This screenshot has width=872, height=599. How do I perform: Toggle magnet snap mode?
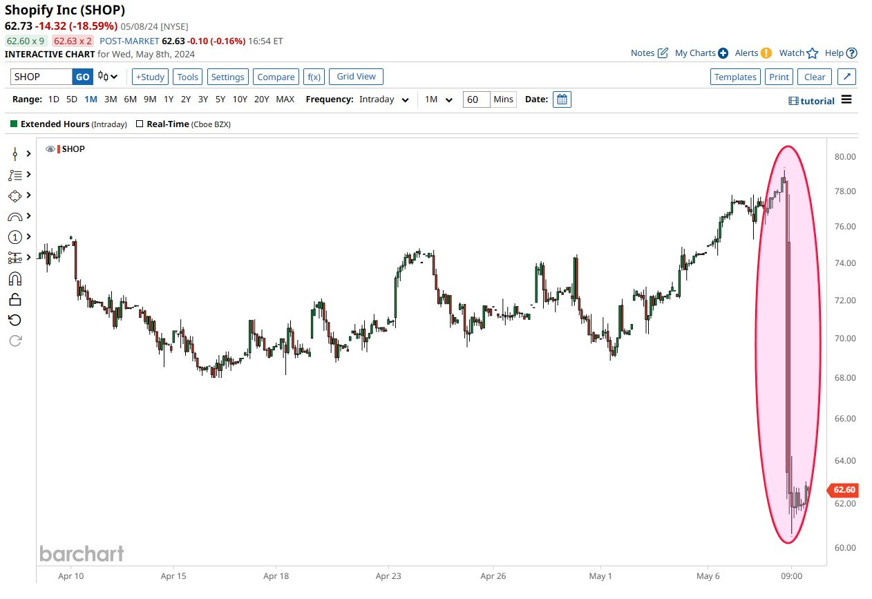coord(15,278)
